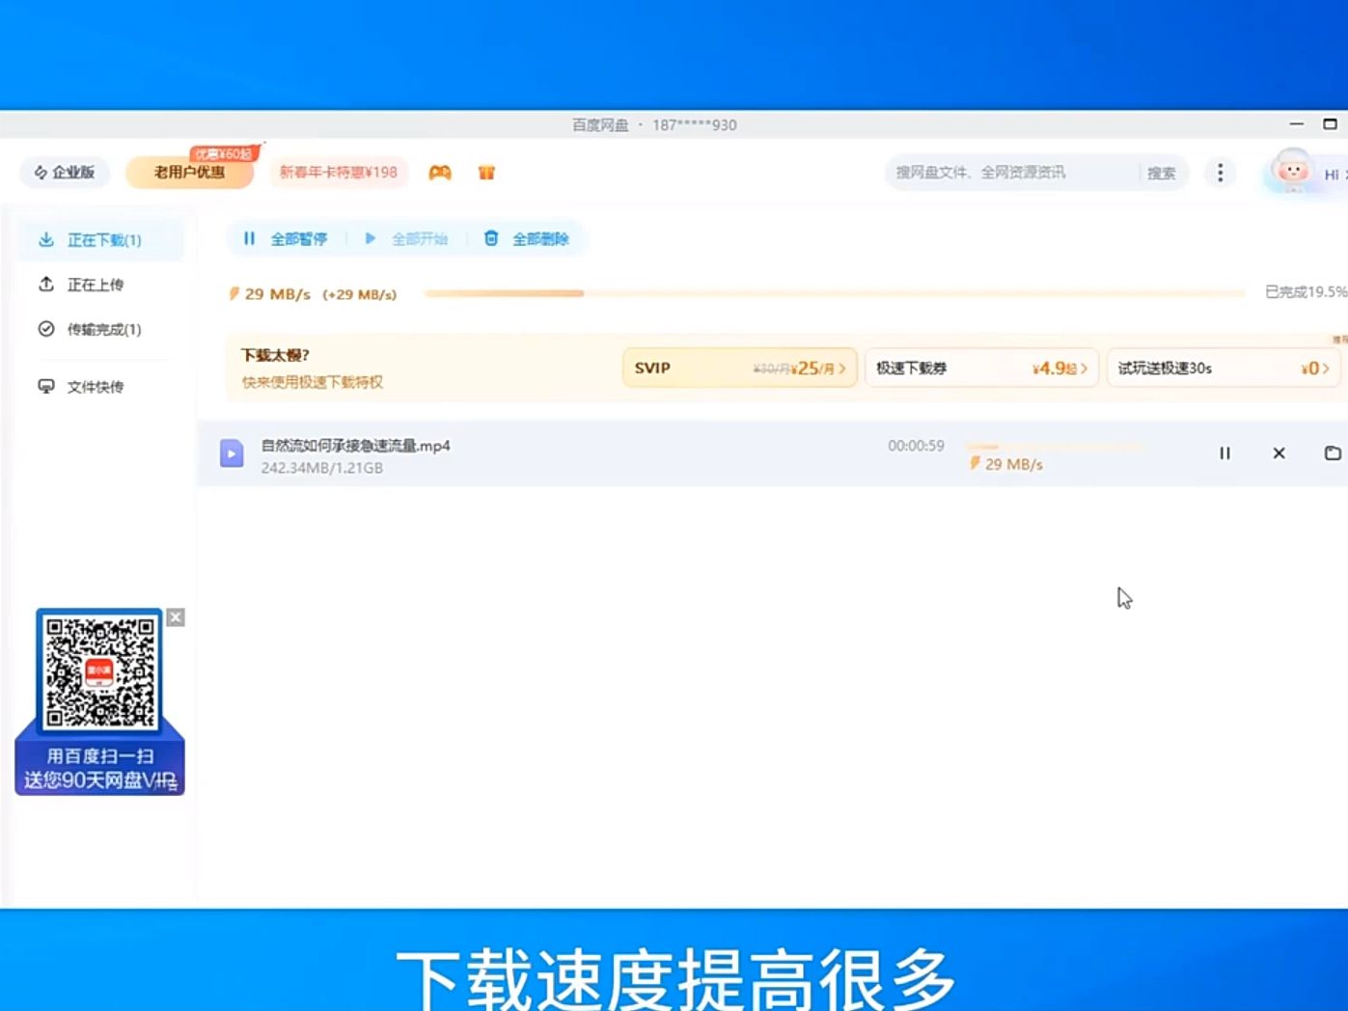Open the 企业版 enterprise version button

65,173
